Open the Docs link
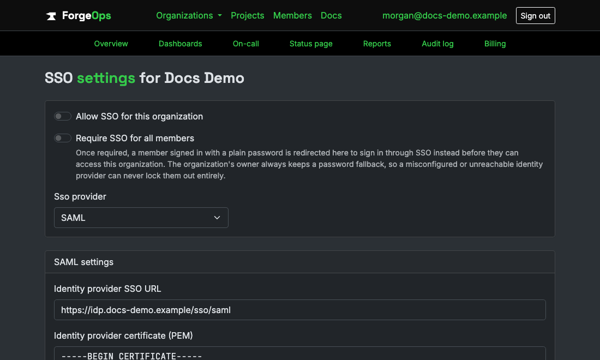Screen dimensions: 600x360 point(331,16)
